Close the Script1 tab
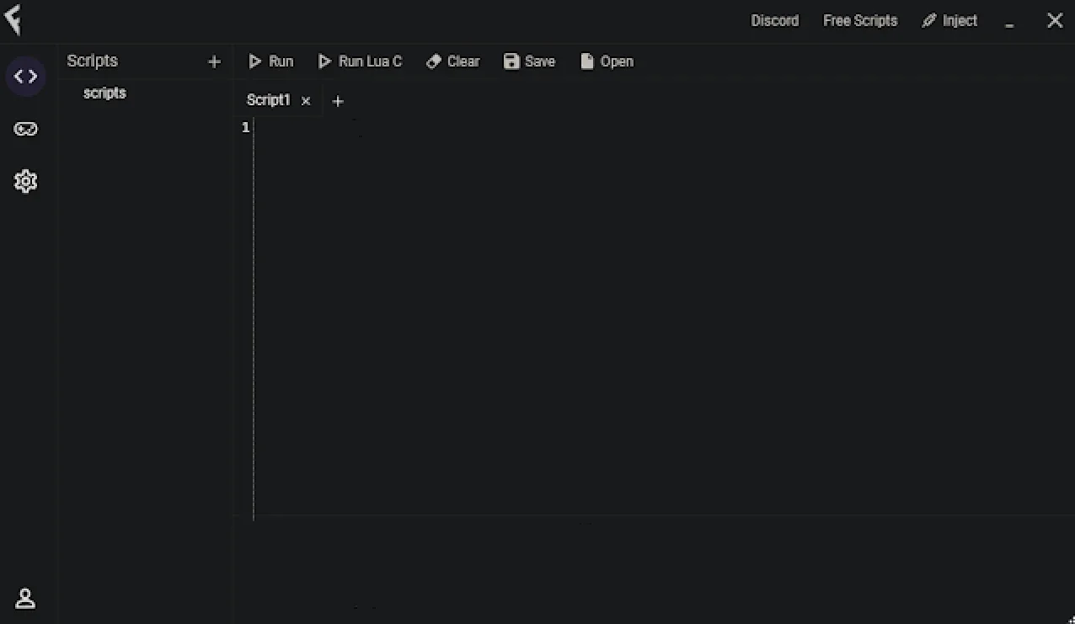This screenshot has height=624, width=1075. point(306,101)
